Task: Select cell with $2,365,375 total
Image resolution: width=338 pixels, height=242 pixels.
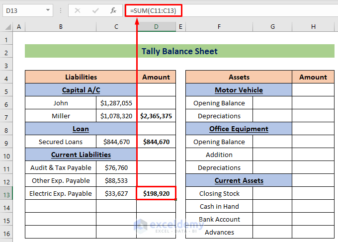Action: [156, 116]
